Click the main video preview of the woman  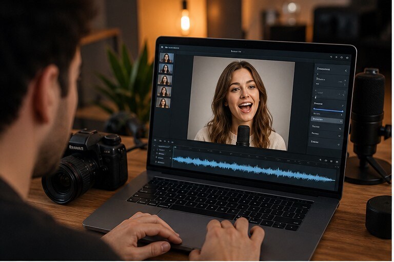tap(241, 103)
